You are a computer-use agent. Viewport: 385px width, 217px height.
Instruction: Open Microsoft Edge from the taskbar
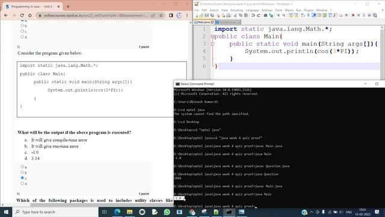(117, 212)
